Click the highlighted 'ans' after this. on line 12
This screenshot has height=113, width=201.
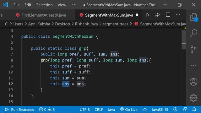66,84
